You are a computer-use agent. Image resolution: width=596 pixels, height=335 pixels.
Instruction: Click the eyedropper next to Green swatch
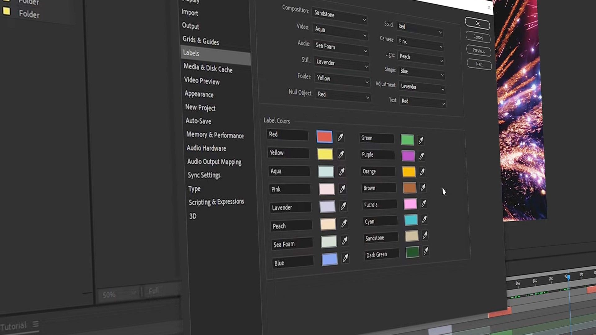tap(421, 141)
